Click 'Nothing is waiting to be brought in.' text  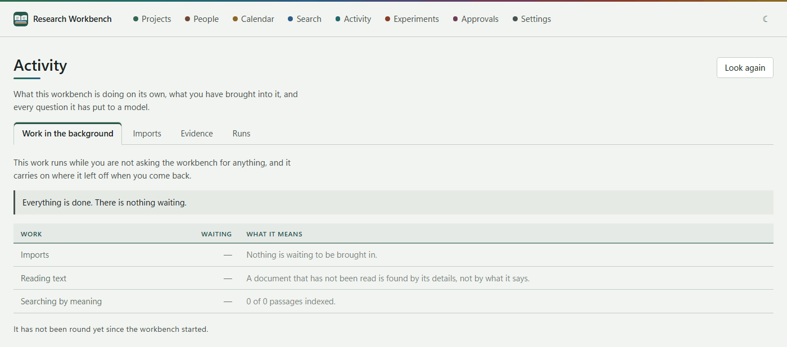pos(311,255)
